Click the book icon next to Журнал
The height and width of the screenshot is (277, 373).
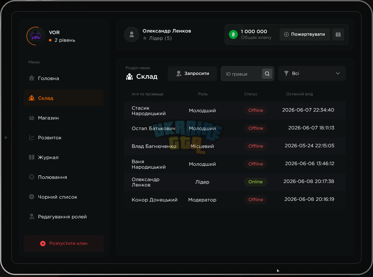[x=32, y=157]
